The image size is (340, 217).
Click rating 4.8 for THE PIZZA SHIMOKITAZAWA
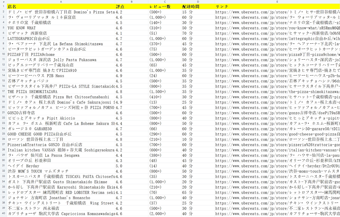point(132,92)
